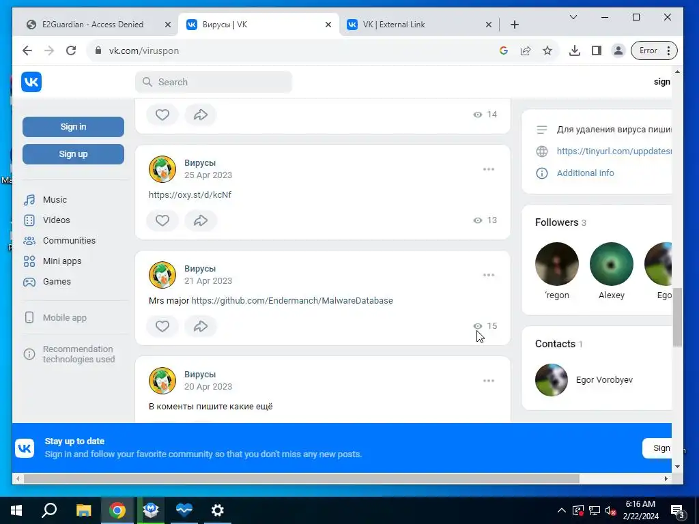699x524 pixels.
Task: Go forward in browser history
Action: tap(49, 50)
